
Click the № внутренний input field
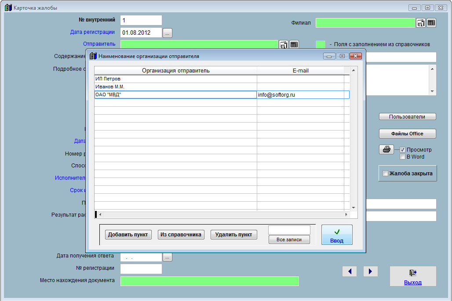[141, 21]
